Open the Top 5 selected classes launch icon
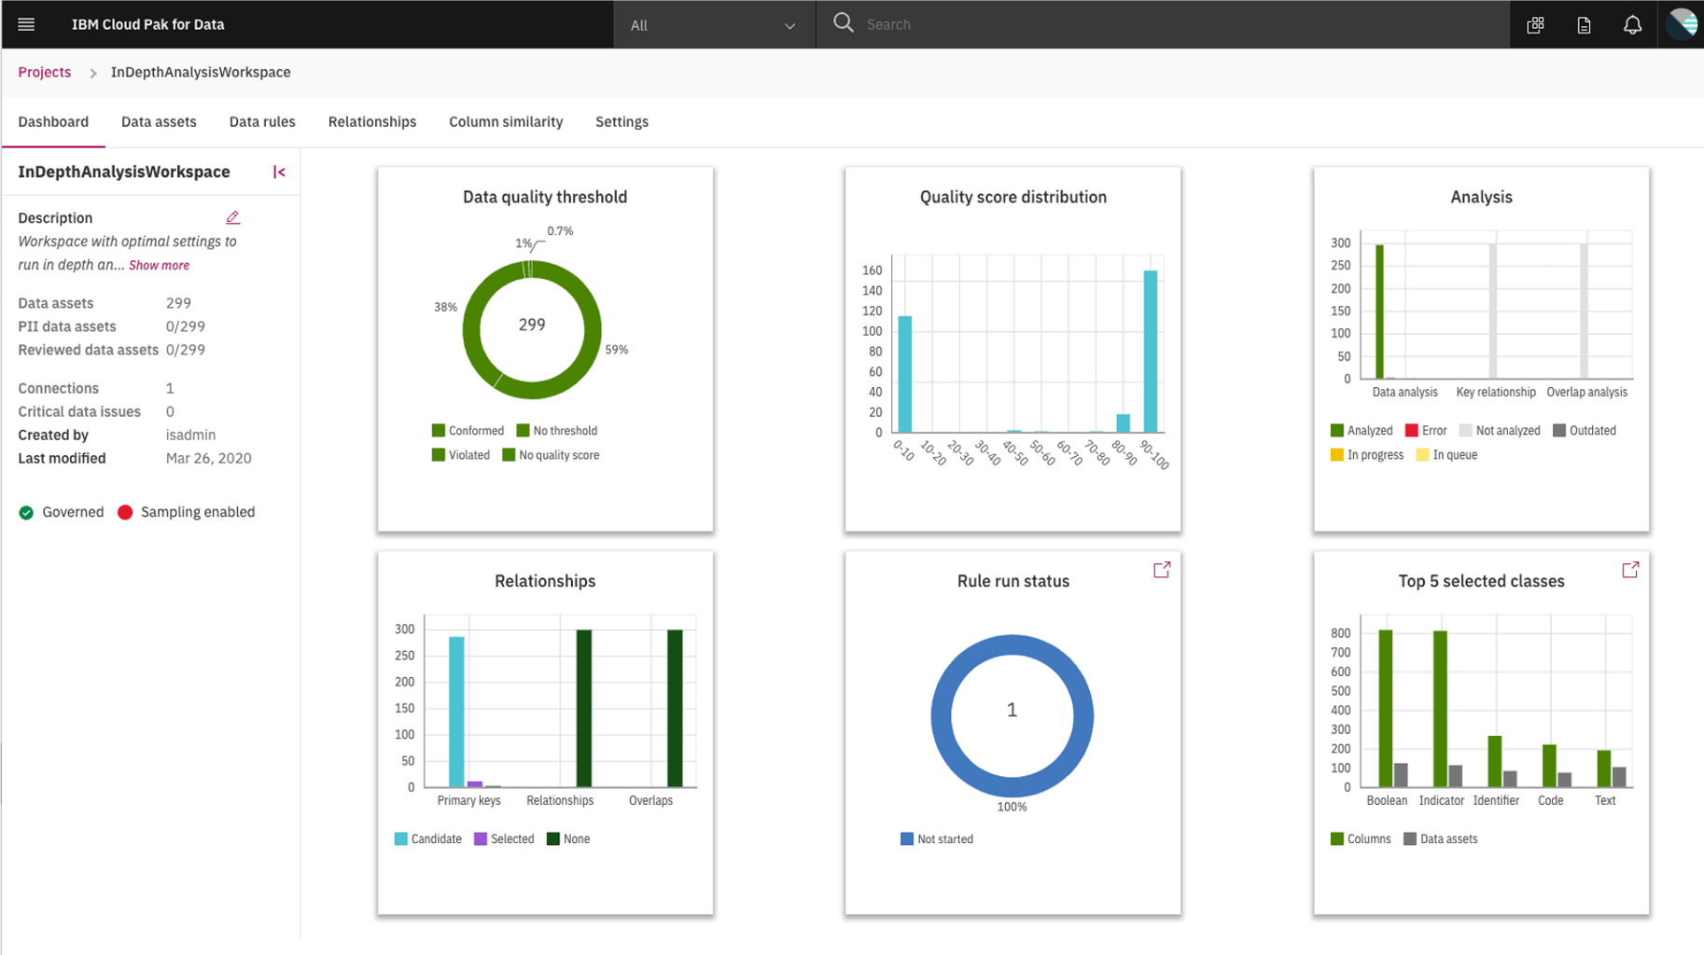The image size is (1704, 955). [x=1630, y=569]
